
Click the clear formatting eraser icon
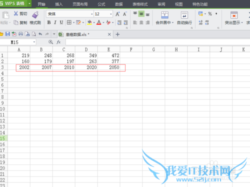(x=108, y=22)
